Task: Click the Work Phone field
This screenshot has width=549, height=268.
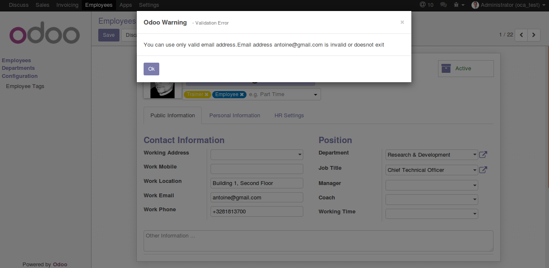Action: tap(257, 212)
